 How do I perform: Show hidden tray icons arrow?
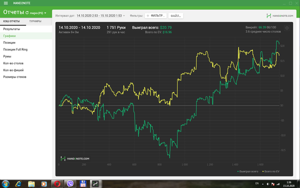click(263, 184)
